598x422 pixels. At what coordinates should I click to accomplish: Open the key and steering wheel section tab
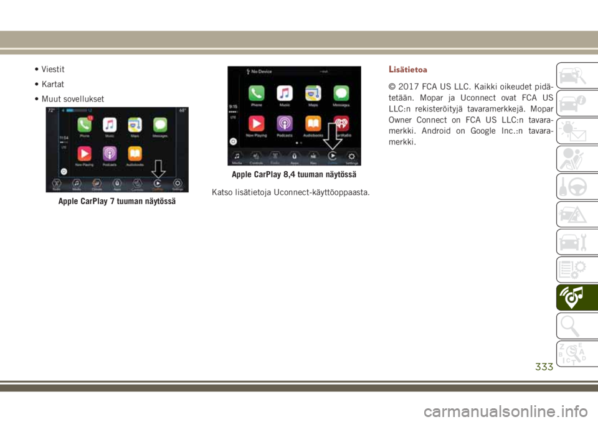click(x=577, y=186)
